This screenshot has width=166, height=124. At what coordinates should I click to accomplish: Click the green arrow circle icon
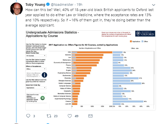click(42, 98)
